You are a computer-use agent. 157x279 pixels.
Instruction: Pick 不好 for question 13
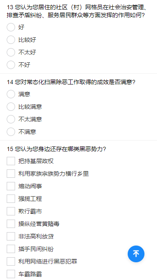(11, 65)
